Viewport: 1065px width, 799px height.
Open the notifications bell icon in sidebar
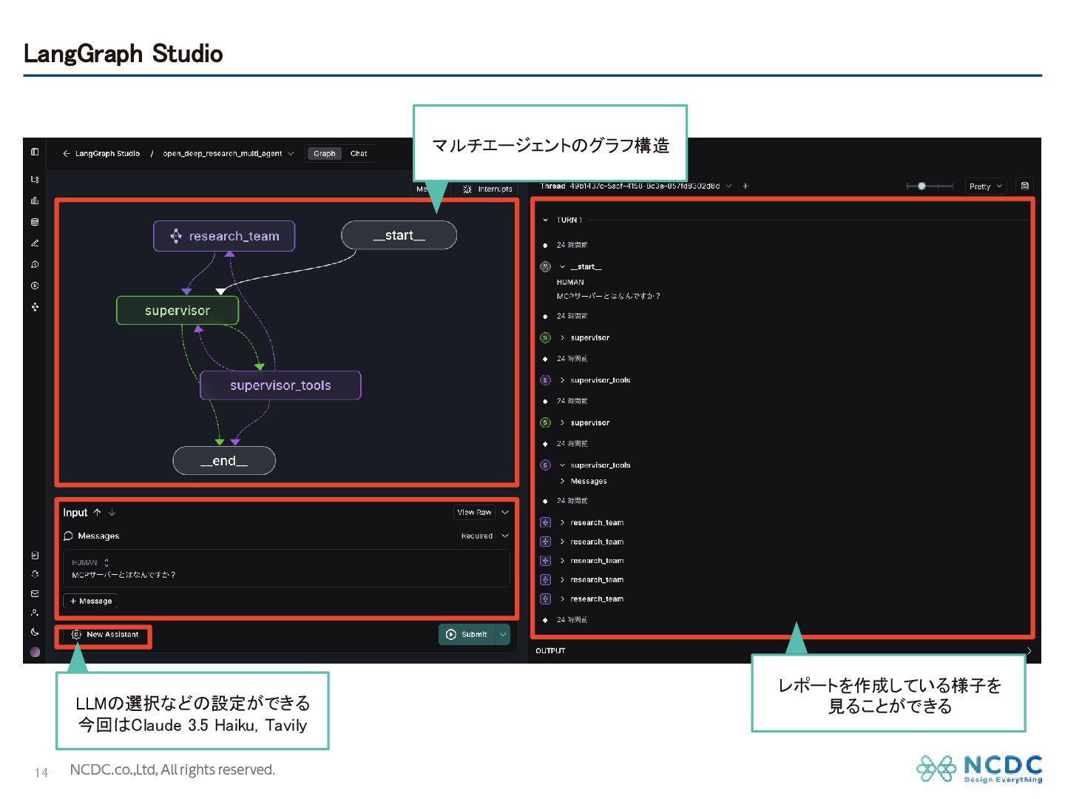(35, 574)
